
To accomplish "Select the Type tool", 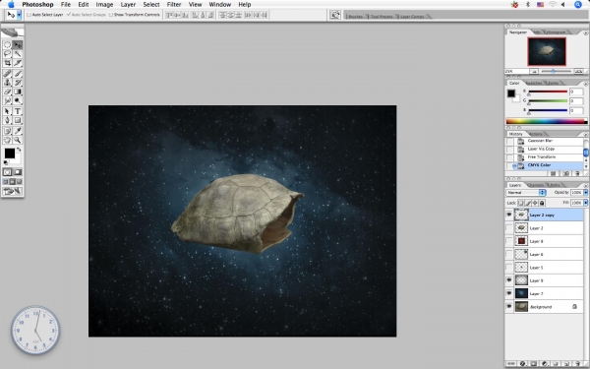I will (18, 111).
